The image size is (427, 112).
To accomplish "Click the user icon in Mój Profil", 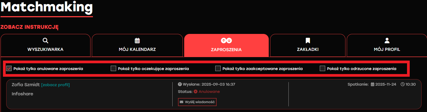I will (x=387, y=41).
